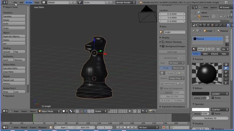Viewport: 234px width, 131px height.
Task: Enable the diffuse Ramp checkbox
Action: point(213,98)
